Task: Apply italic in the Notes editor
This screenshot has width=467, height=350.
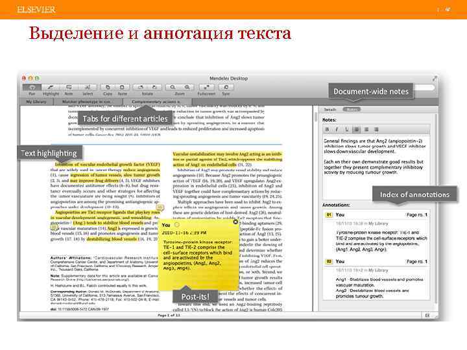Action: (x=337, y=130)
